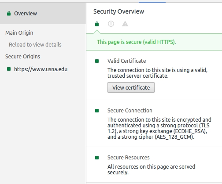Open the Overview sidebar item

(x=43, y=13)
